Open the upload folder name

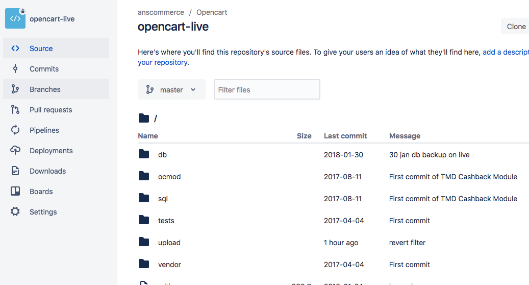(x=169, y=243)
